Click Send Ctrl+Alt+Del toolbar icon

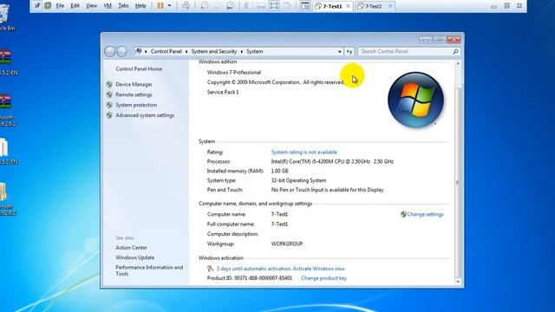[186, 6]
